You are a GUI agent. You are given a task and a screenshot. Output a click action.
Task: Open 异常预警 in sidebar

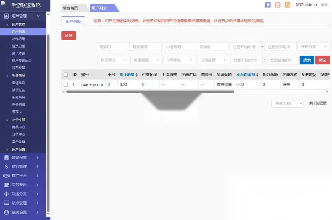(x=19, y=68)
